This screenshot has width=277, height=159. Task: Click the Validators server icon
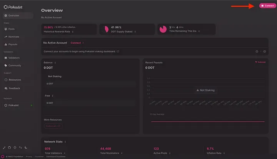(6, 58)
